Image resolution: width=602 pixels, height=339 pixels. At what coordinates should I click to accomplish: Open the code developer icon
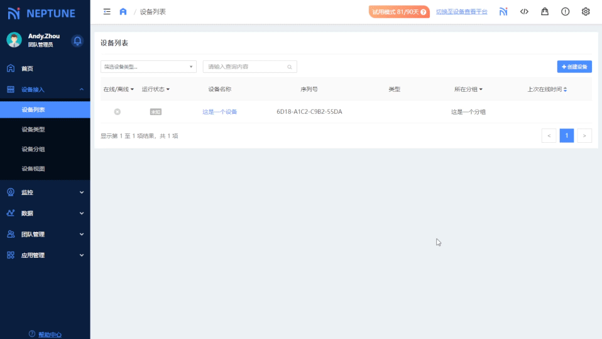pyautogui.click(x=524, y=11)
